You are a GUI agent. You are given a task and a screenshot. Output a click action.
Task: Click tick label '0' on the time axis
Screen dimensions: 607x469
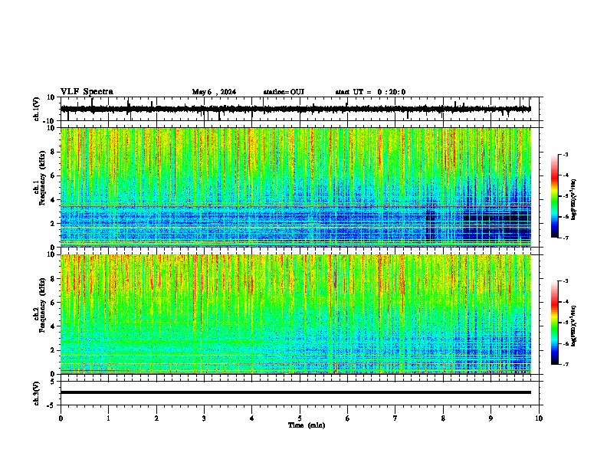point(61,418)
